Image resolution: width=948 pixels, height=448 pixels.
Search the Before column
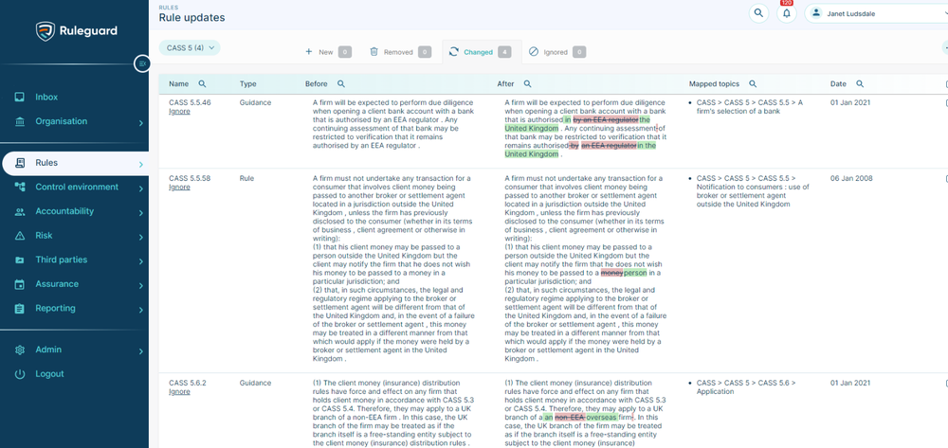coord(341,84)
